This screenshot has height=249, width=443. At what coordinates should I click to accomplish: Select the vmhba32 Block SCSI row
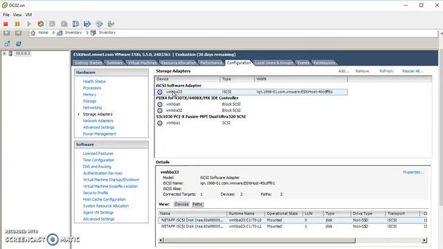[x=251, y=111]
